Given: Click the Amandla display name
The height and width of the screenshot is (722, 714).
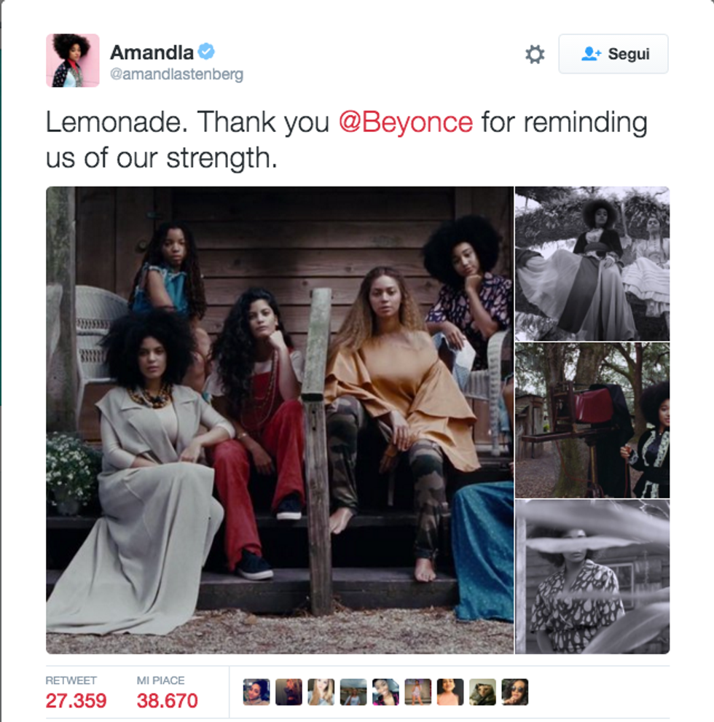Looking at the screenshot, I should coord(152,52).
